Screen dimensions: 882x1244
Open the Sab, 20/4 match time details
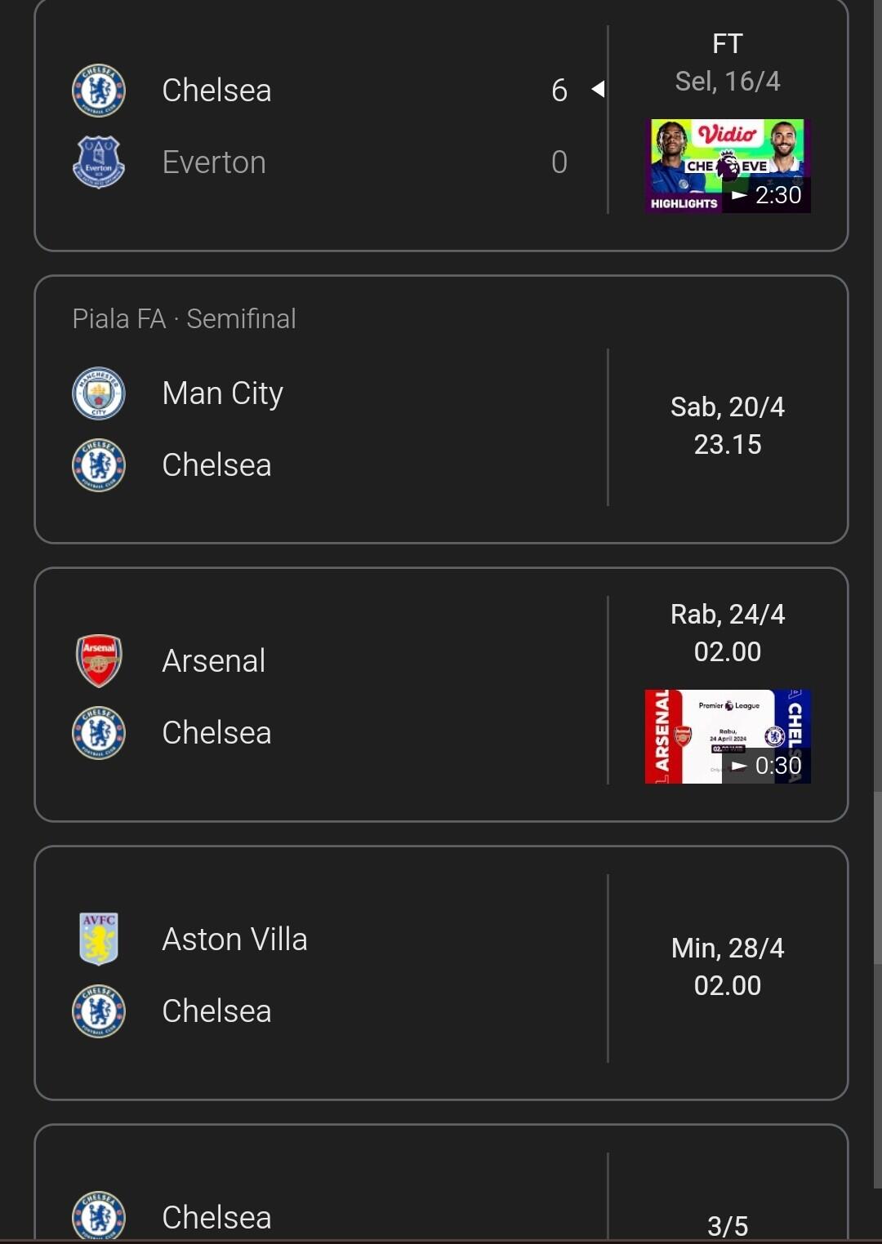click(728, 425)
